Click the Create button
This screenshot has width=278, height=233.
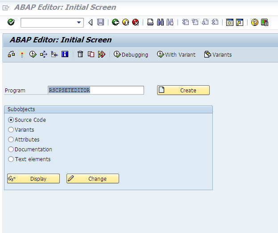click(x=183, y=90)
